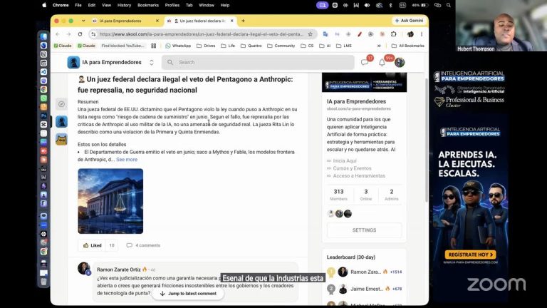Expand hidden bookmarks with the double chevron
The width and height of the screenshot is (547, 308).
click(x=379, y=46)
